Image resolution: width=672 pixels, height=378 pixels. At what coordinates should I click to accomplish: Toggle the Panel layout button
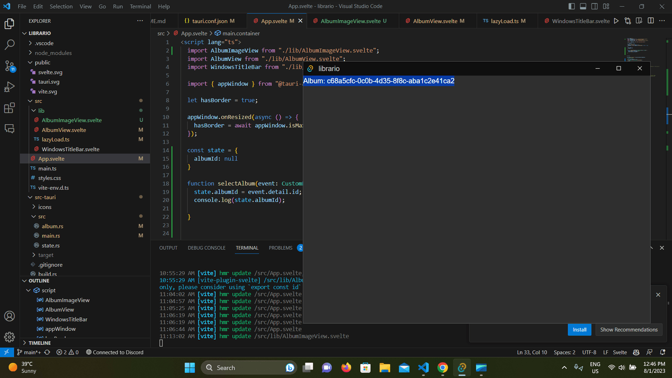583,6
